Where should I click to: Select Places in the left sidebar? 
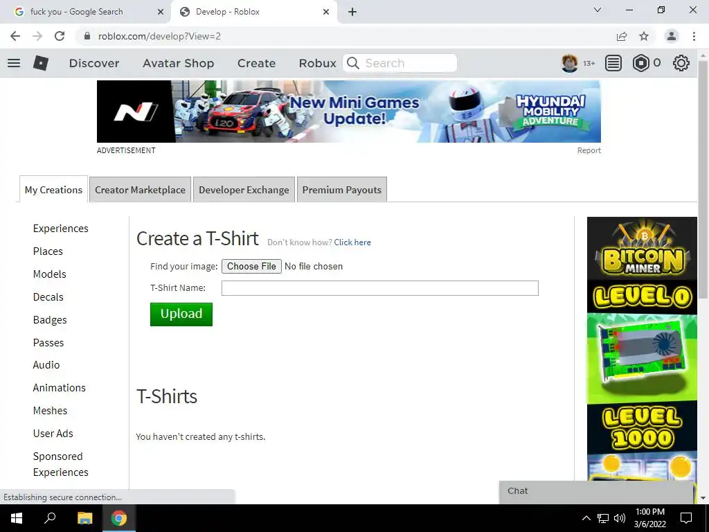point(48,251)
